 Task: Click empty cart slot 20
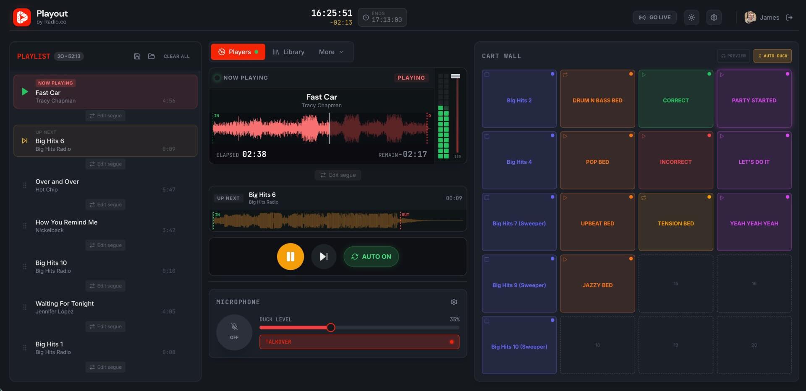pos(754,345)
